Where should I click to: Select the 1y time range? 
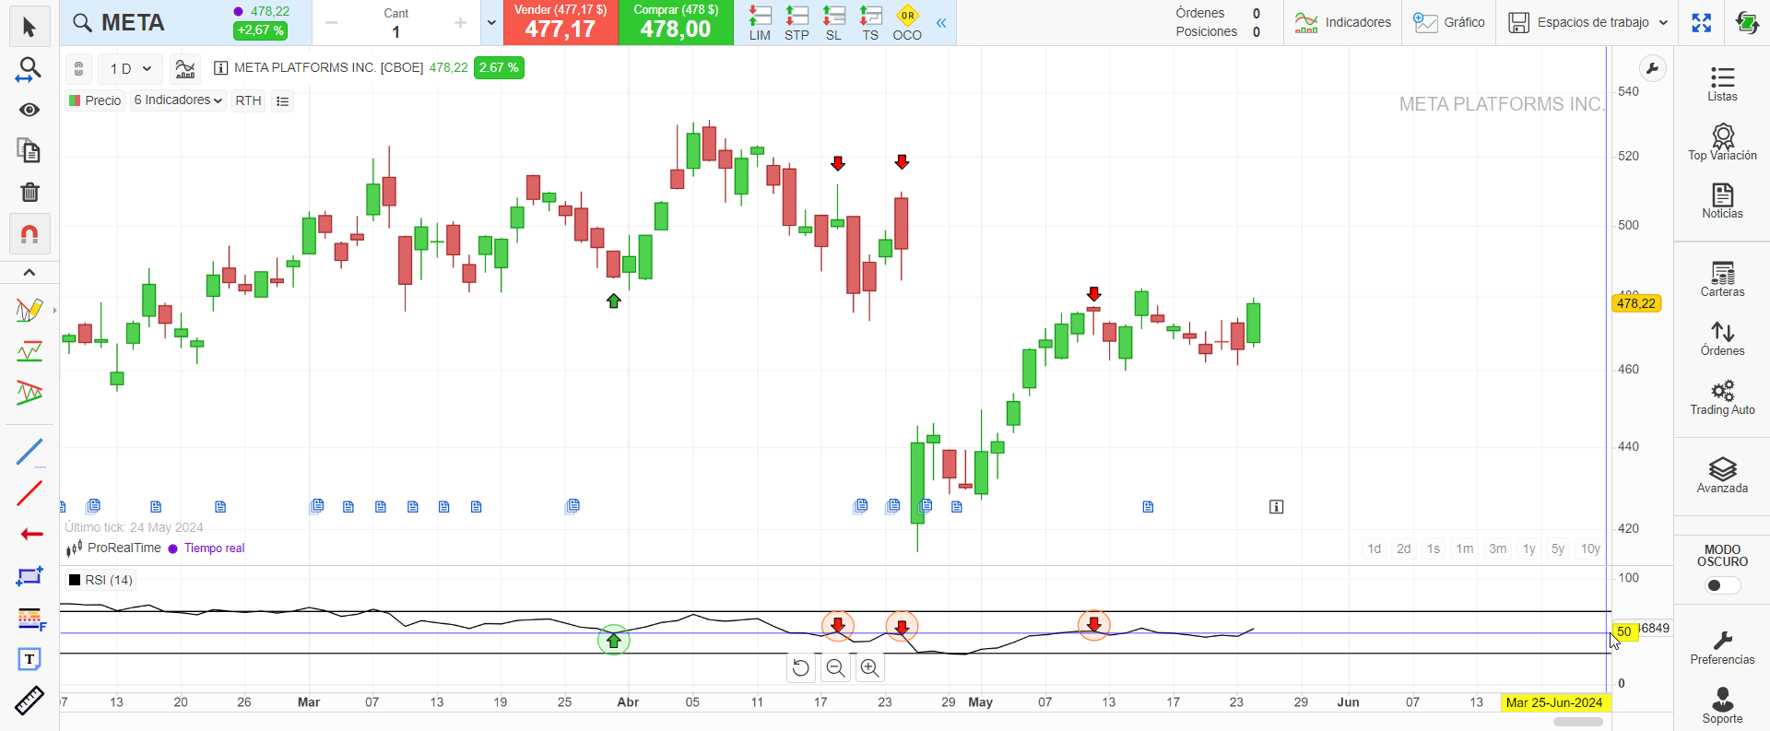tap(1528, 548)
